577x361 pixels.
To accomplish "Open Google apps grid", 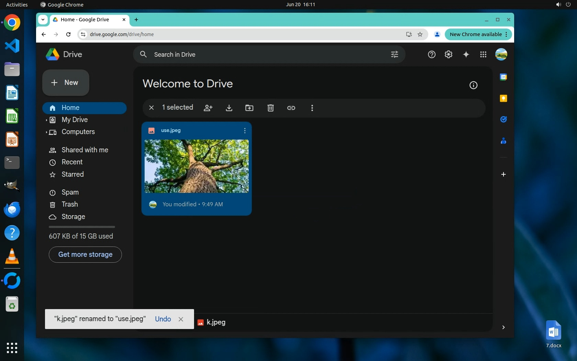I will pyautogui.click(x=483, y=54).
